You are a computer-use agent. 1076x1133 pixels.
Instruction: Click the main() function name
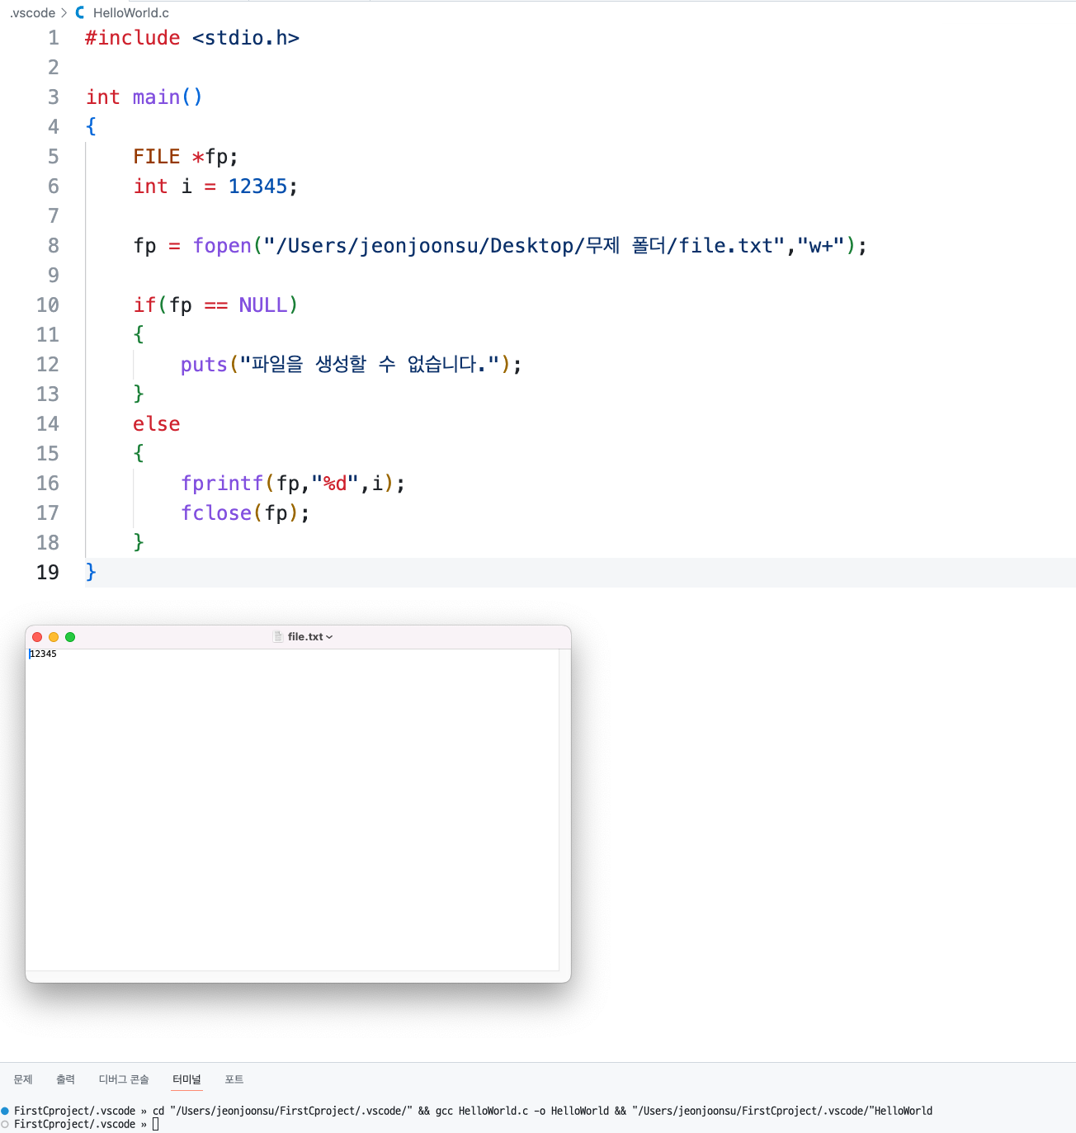156,97
